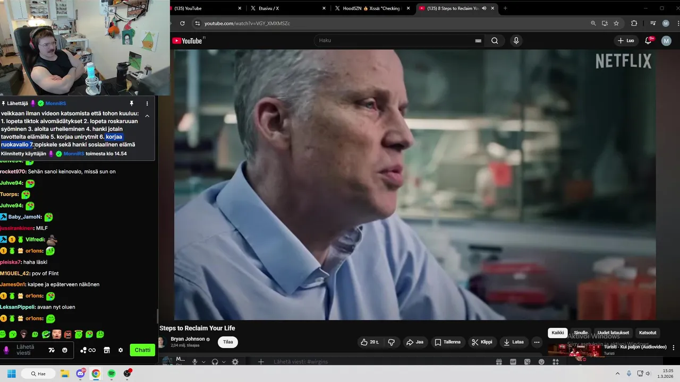The width and height of the screenshot is (680, 382).
Task: Show hidden system tray icons
Action: click(x=617, y=374)
